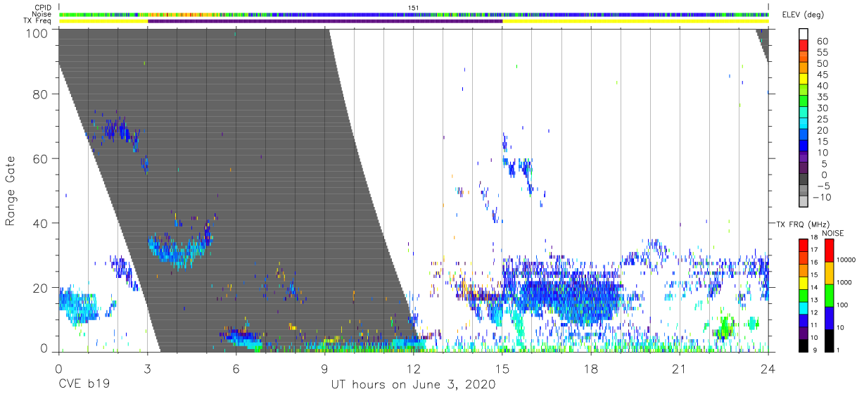Click the '40' tick on the Range Gate axis
Viewport: 864px width, 399px height.
[x=40, y=223]
